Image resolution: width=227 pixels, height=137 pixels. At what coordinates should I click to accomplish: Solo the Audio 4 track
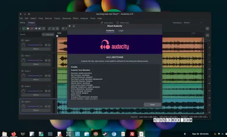pyautogui.click(x=49, y=91)
